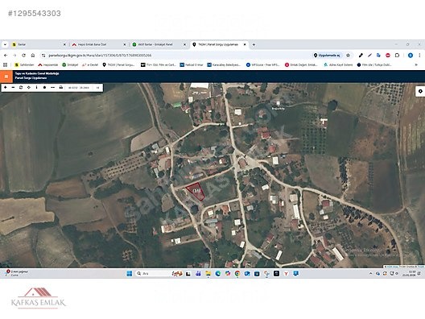Click the pen extension icon in browser toolbar
This screenshot has width=425, height=319.
coord(361,56)
